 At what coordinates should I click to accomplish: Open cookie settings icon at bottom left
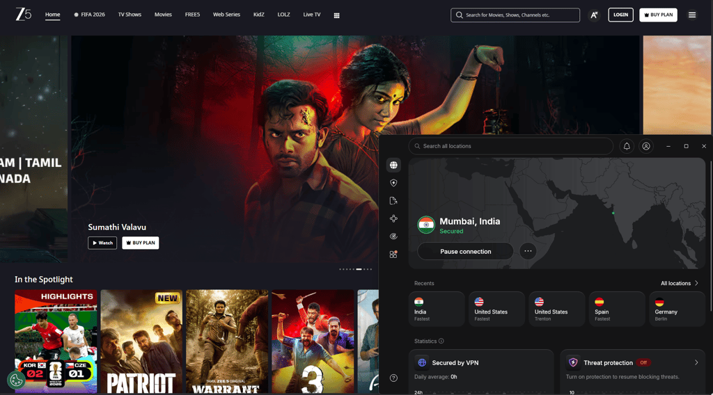[17, 380]
